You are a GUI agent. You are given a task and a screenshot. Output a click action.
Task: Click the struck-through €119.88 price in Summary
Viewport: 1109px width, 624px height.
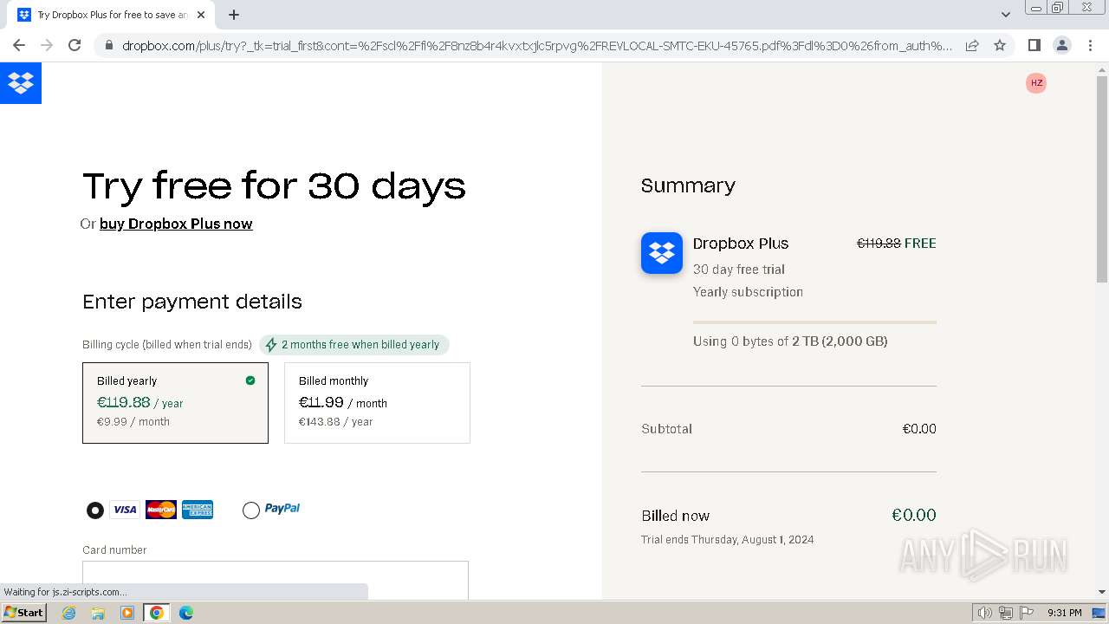pos(879,244)
